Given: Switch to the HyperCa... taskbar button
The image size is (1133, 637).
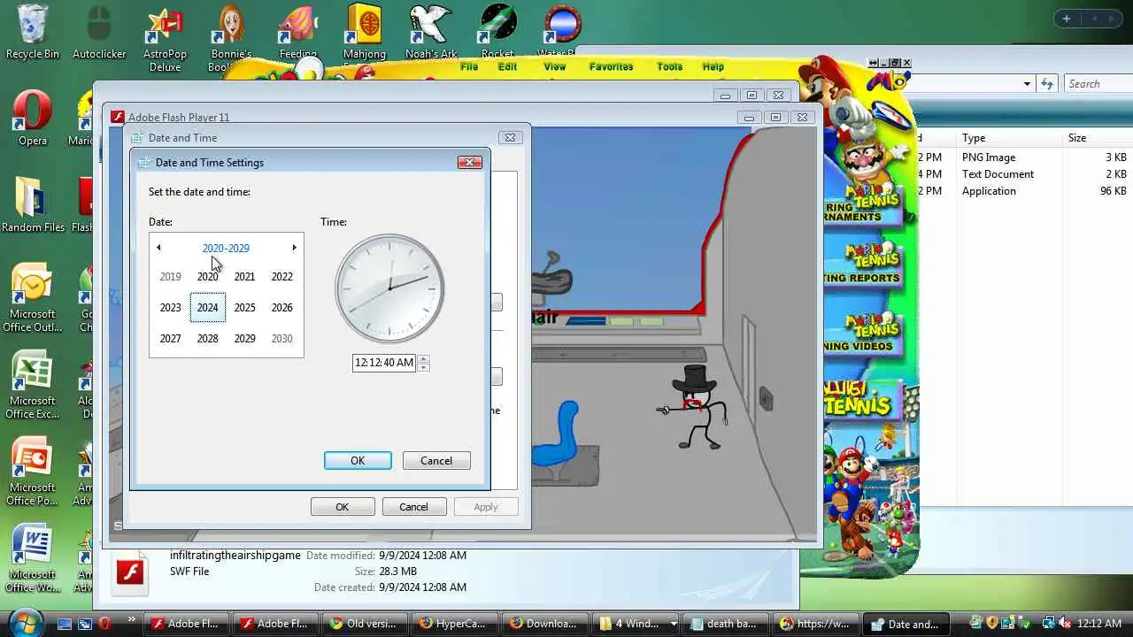Looking at the screenshot, I should pos(453,624).
